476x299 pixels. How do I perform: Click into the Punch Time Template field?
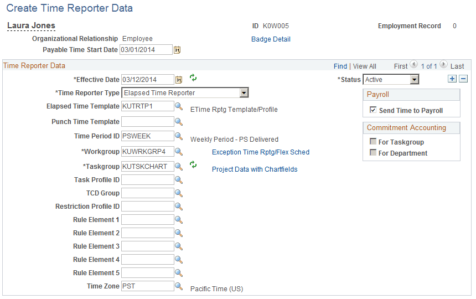[x=148, y=122]
